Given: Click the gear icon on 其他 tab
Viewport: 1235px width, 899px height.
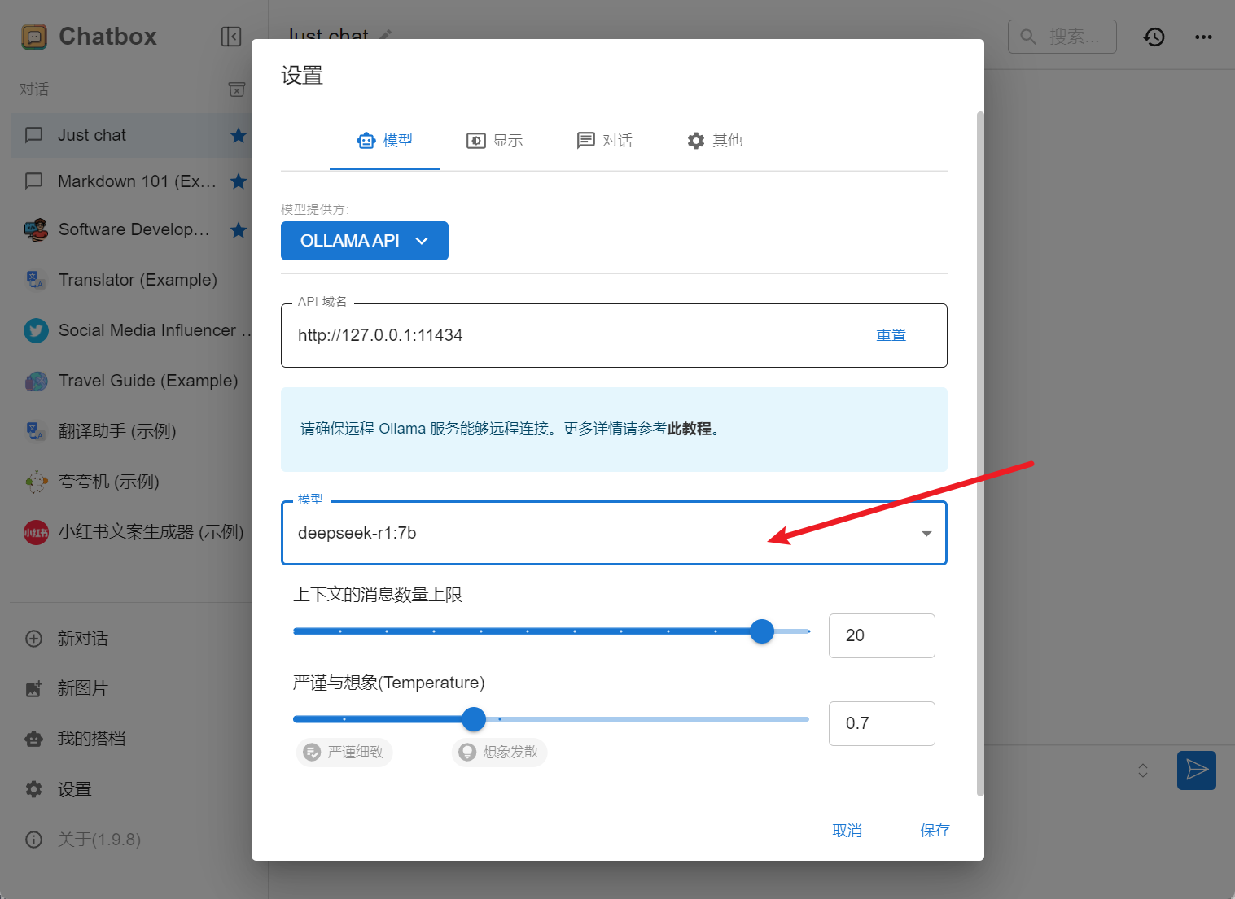Looking at the screenshot, I should click(696, 141).
